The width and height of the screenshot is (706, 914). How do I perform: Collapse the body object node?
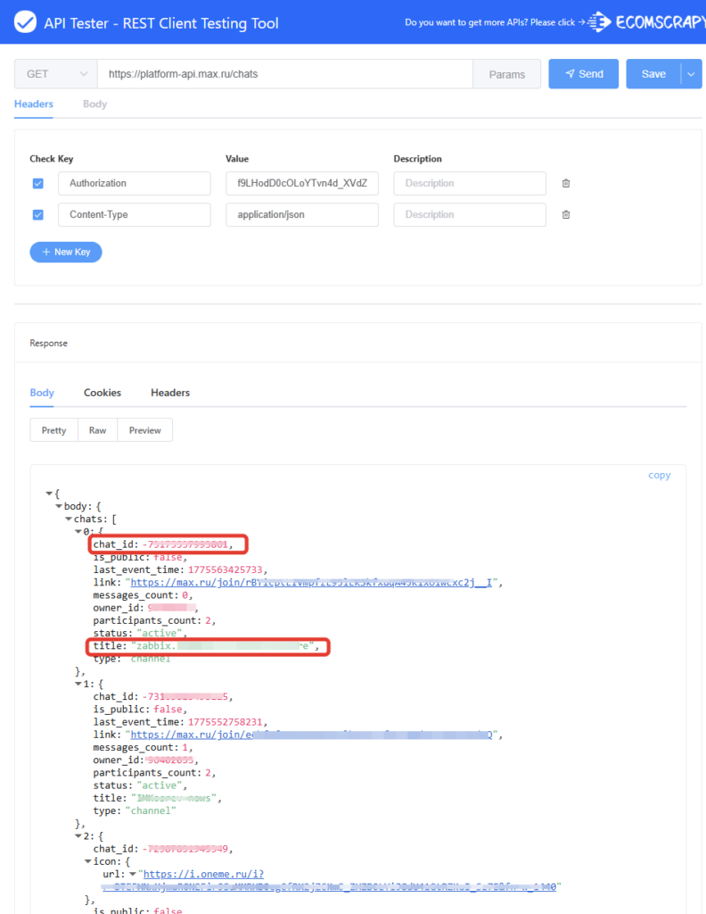(x=59, y=506)
